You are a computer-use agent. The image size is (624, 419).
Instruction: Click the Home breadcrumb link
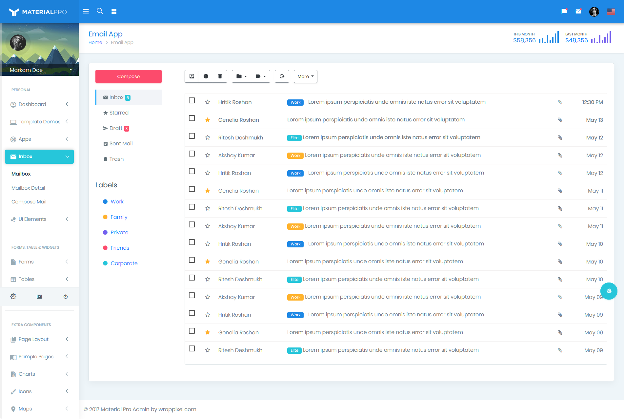point(95,42)
